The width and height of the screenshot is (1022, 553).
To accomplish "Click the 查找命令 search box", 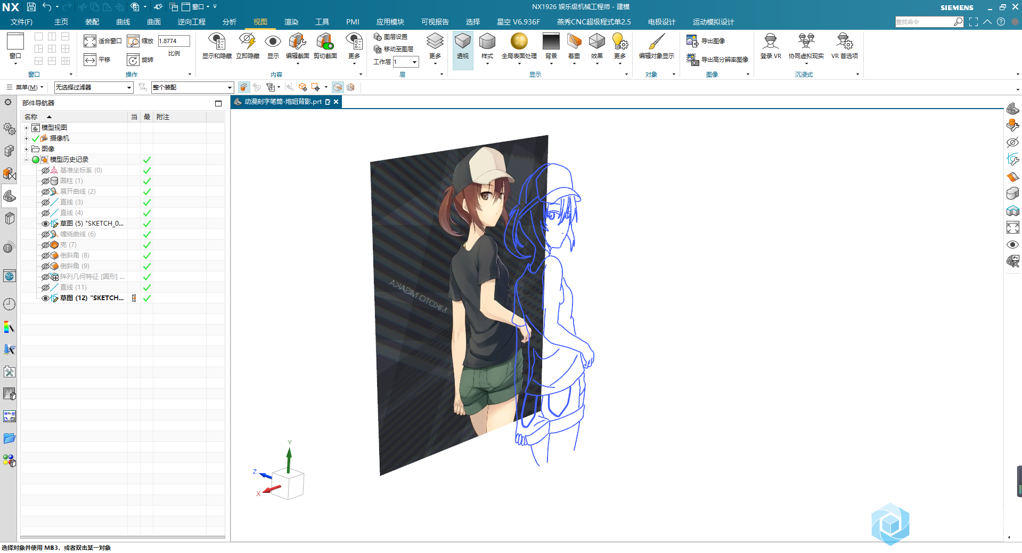I will pyautogui.click(x=925, y=22).
